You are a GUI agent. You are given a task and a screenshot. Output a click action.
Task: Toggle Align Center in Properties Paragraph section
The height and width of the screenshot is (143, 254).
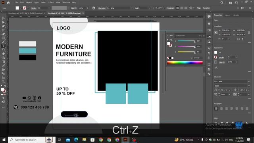[x=221, y=108]
